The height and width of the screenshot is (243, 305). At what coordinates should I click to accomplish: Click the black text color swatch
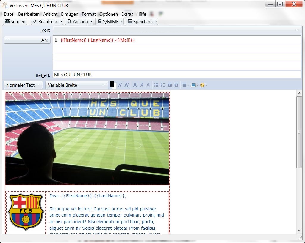coord(112,84)
